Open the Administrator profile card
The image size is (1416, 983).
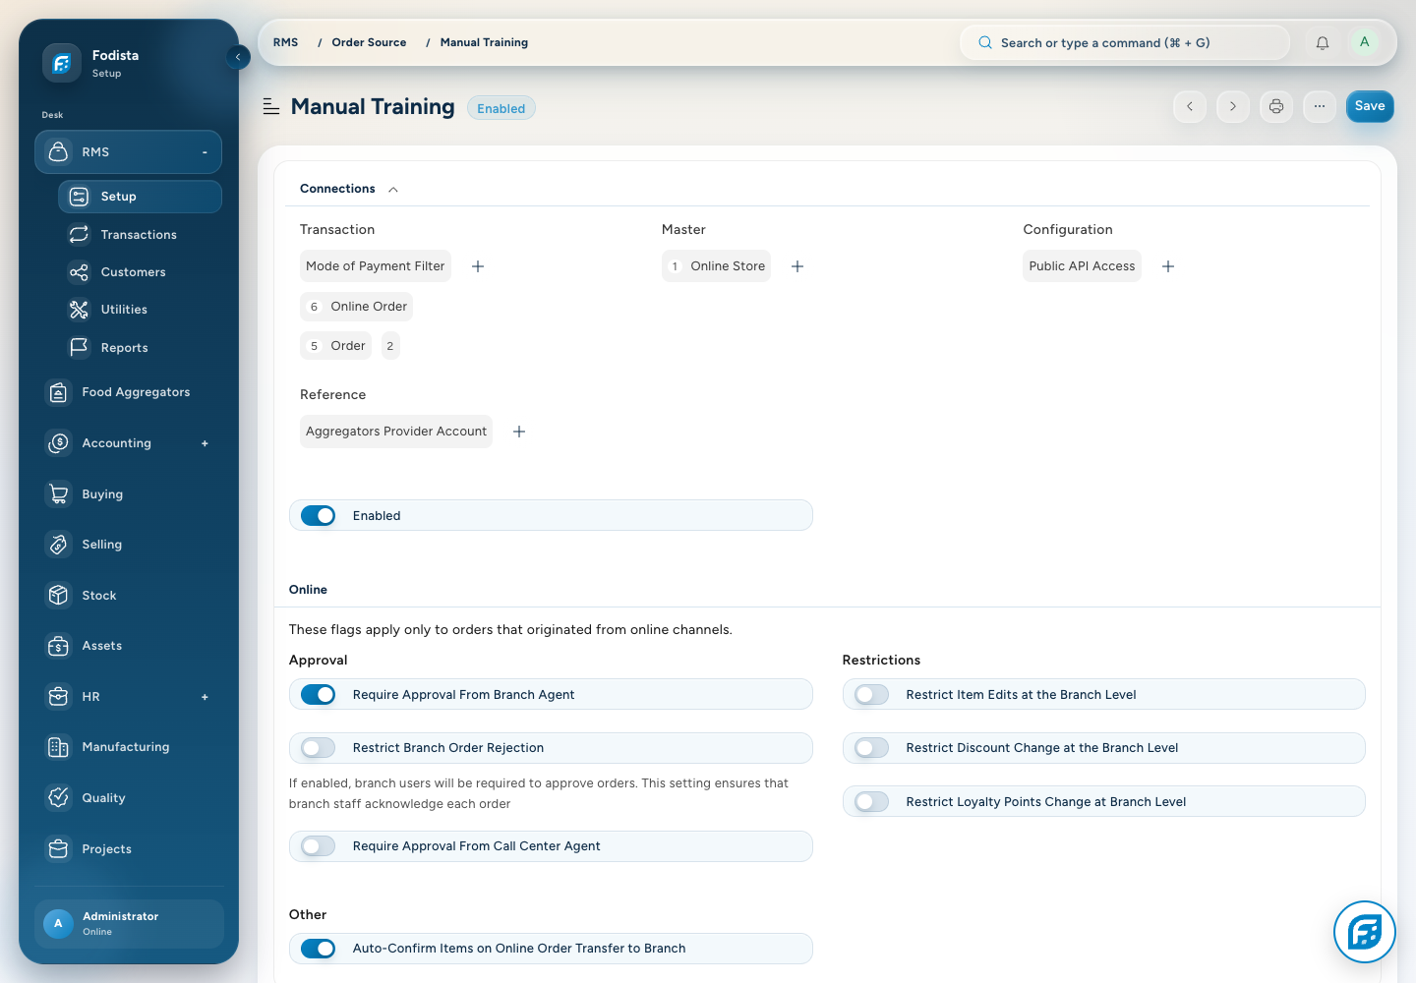pos(129,923)
